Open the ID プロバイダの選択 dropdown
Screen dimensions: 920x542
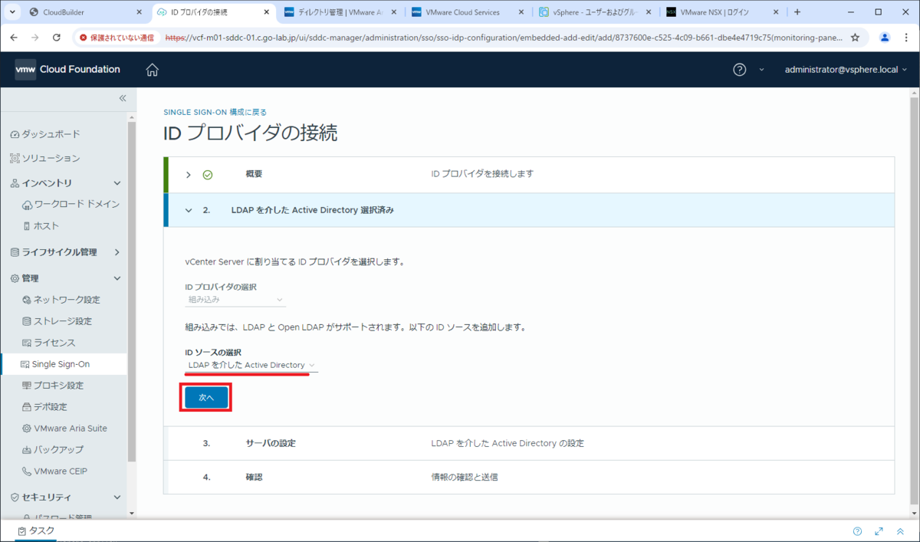point(235,300)
